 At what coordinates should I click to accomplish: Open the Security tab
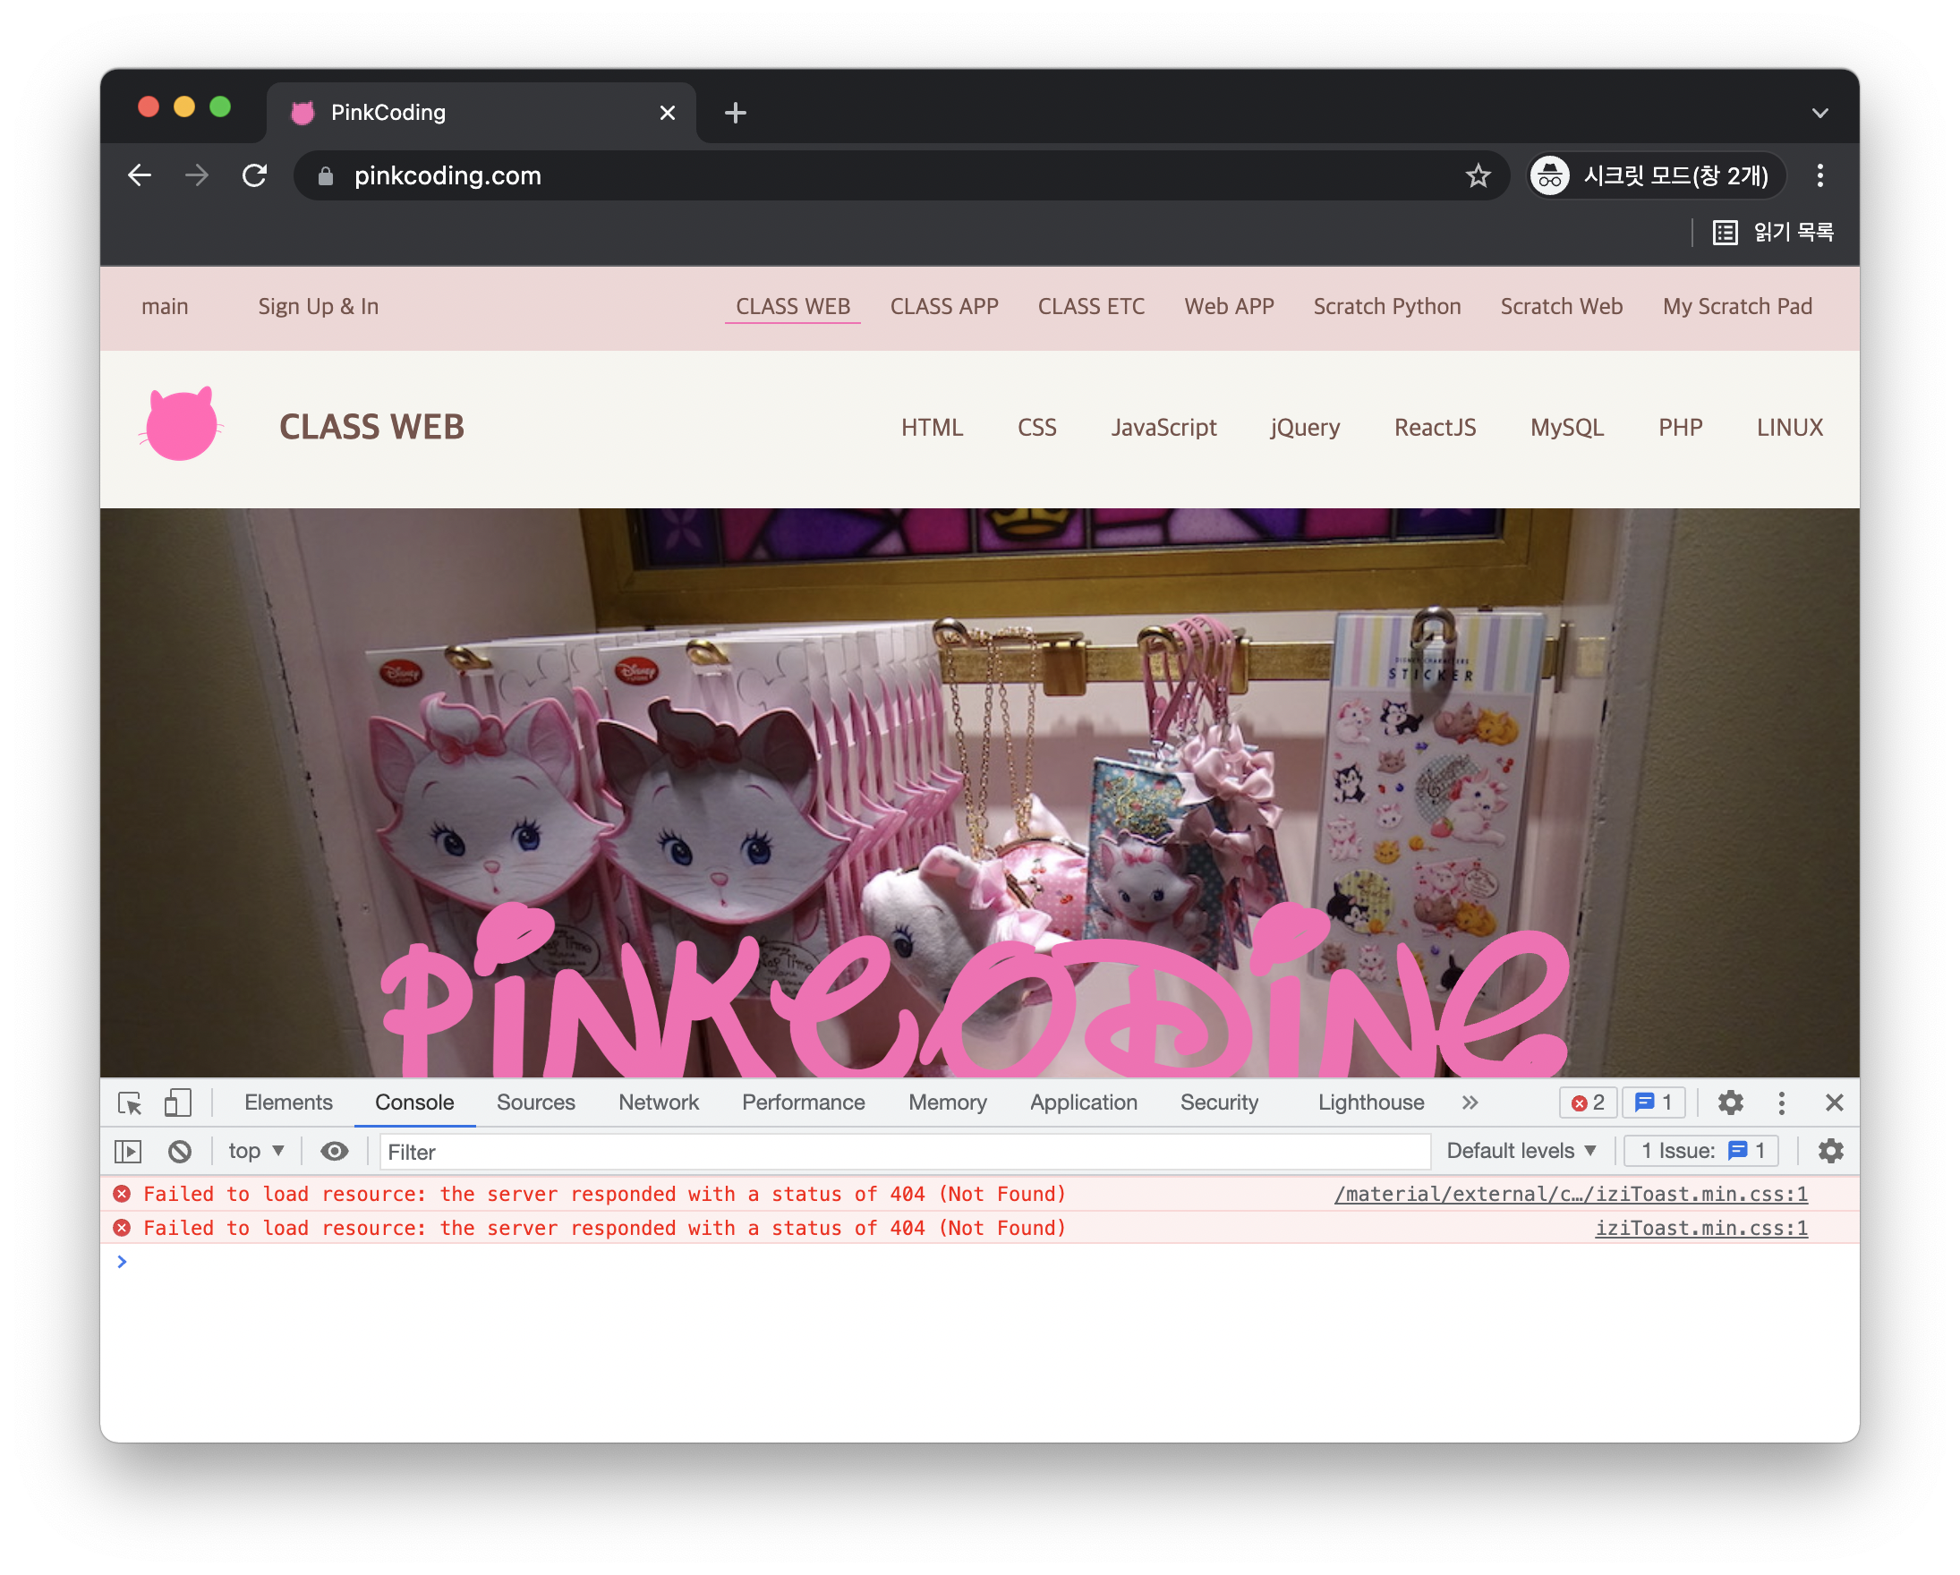pyautogui.click(x=1218, y=1102)
